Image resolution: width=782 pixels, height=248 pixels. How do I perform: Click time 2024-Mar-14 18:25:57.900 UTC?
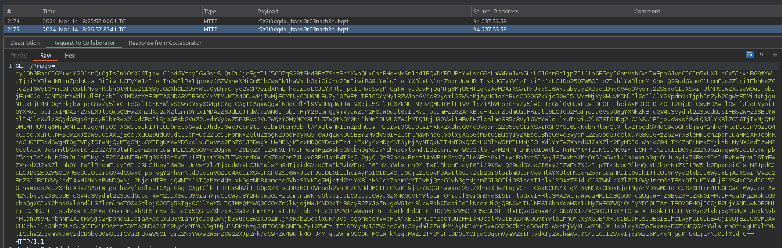pyautogui.click(x=84, y=21)
